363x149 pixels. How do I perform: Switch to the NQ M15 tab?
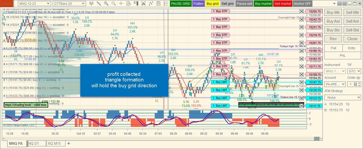(x=56, y=143)
